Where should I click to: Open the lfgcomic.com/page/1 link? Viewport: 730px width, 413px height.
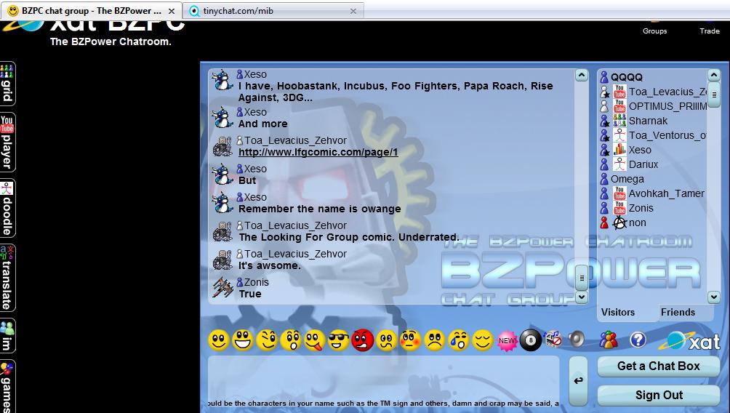pos(318,152)
